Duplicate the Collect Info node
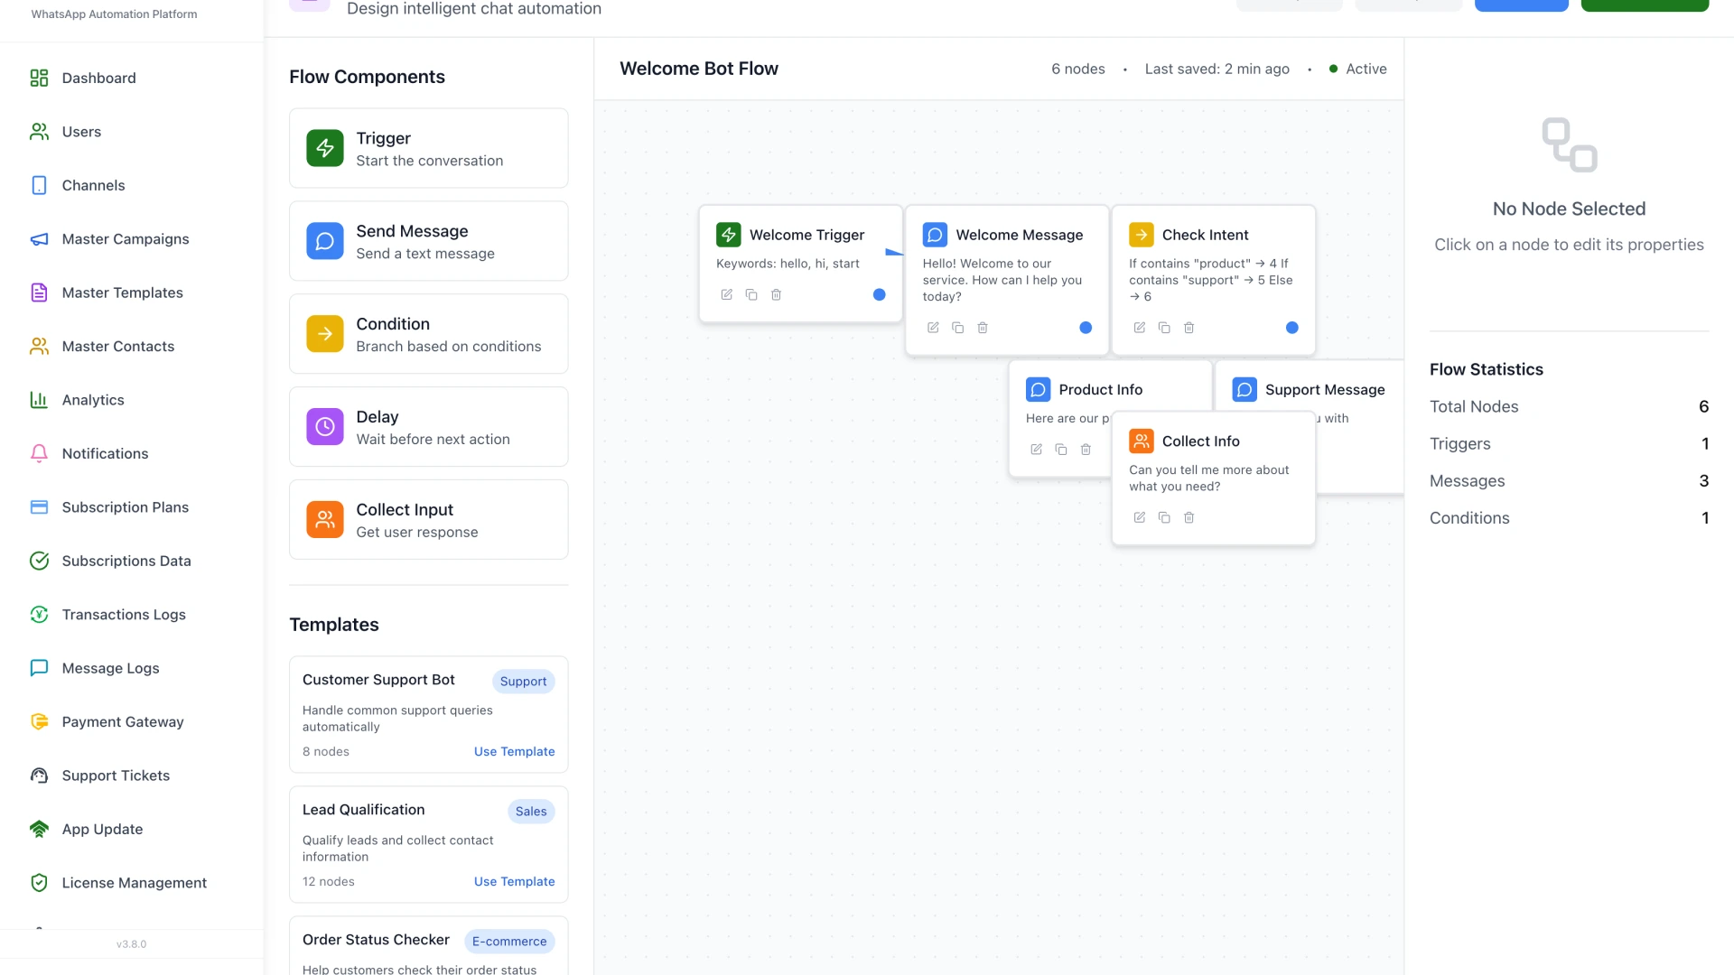Viewport: 1734px width, 975px height. 1164,518
